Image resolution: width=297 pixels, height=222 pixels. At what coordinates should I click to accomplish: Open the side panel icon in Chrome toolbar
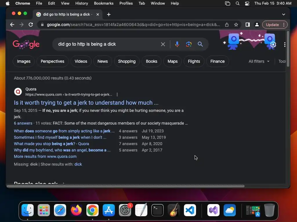248,25
